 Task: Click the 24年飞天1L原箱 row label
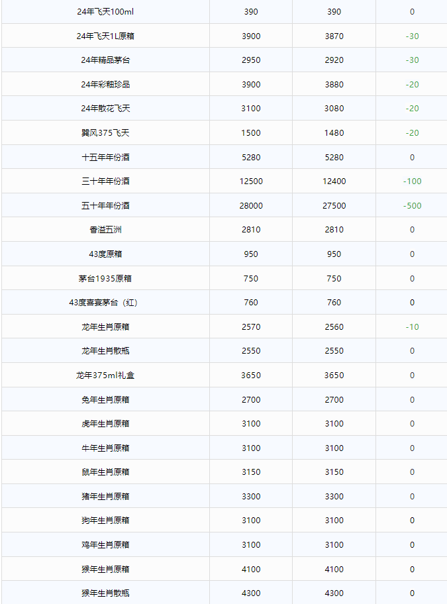105,36
